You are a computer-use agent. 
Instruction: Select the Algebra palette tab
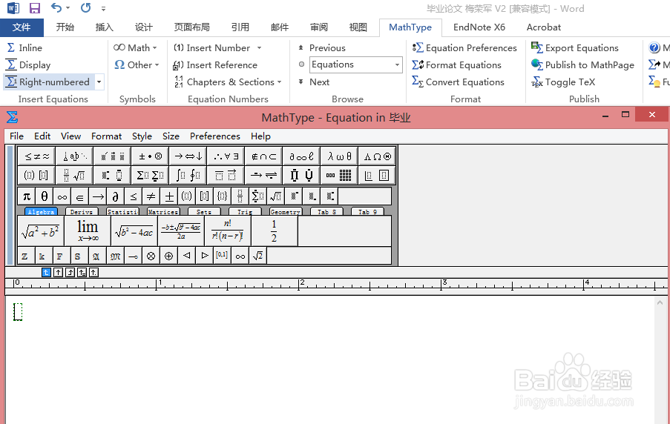click(41, 212)
